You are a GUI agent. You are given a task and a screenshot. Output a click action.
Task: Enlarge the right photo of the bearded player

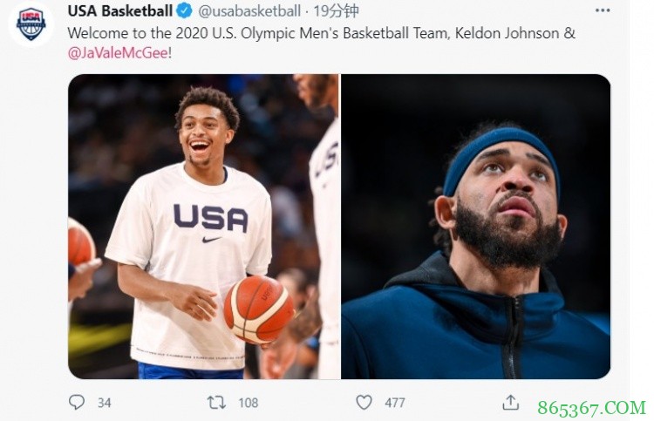tap(475, 227)
